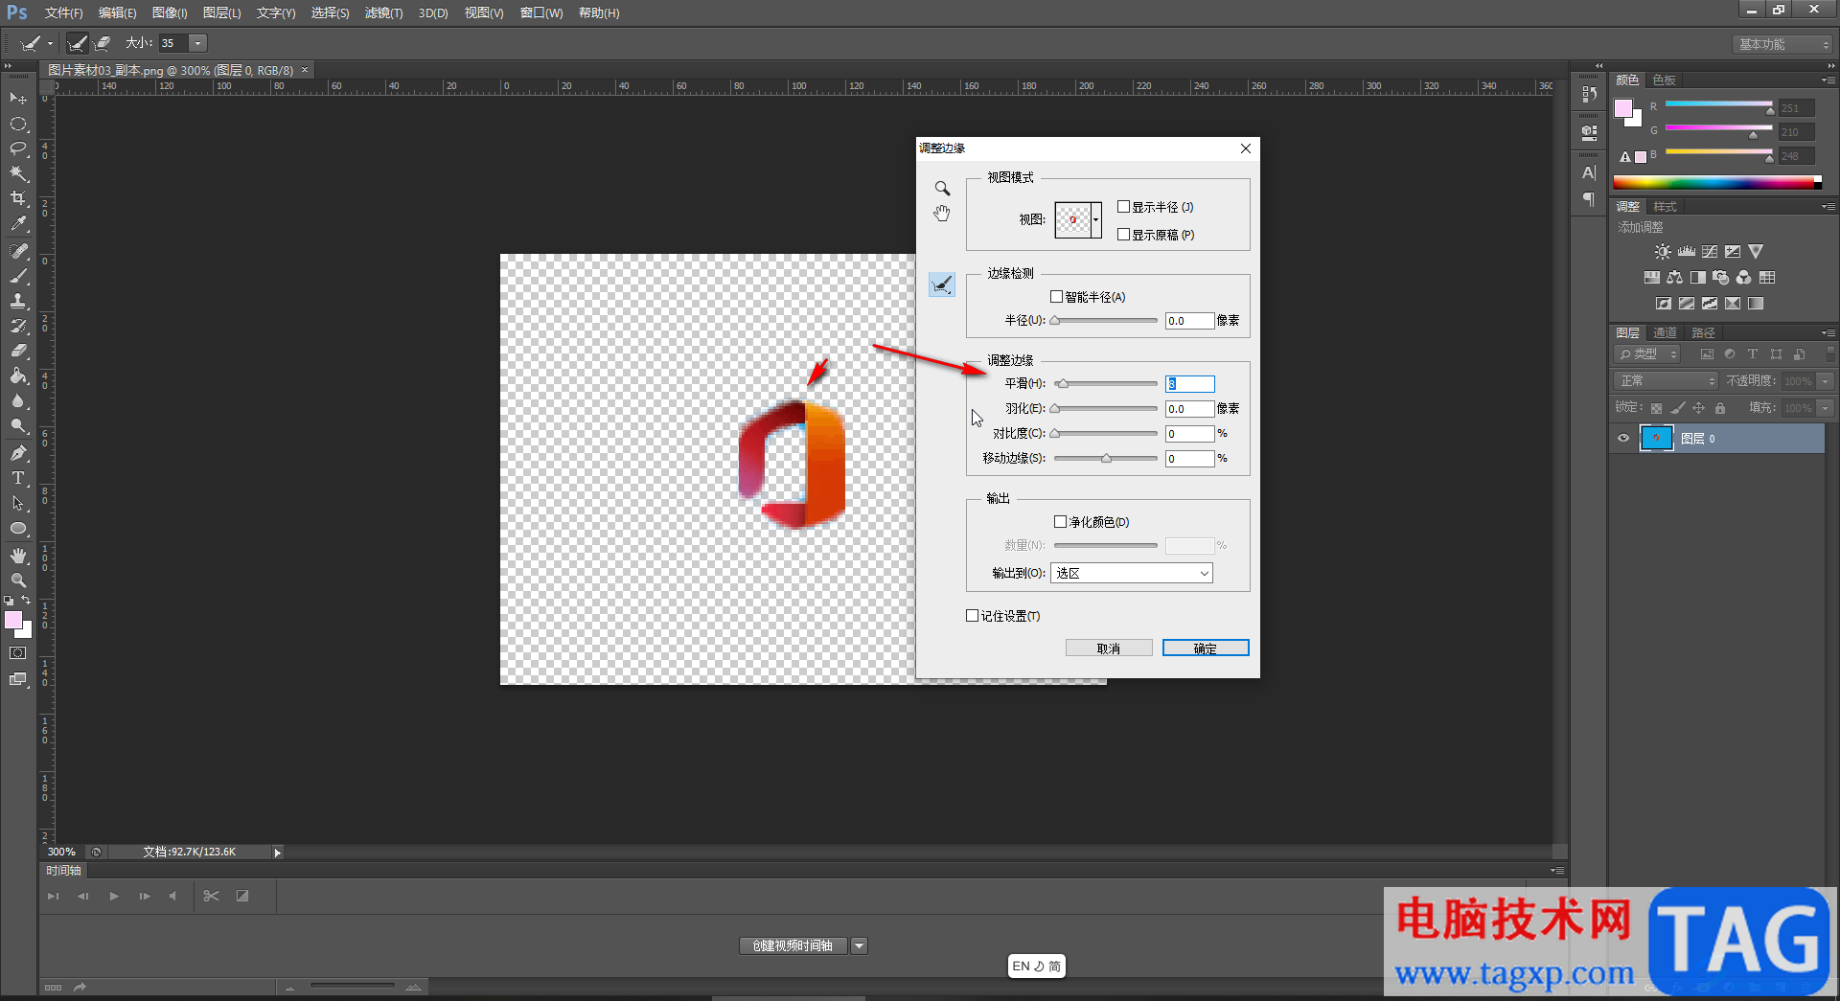Screen dimensions: 1840x1001
Task: Switch to the 色板 tab
Action: pos(1665,80)
